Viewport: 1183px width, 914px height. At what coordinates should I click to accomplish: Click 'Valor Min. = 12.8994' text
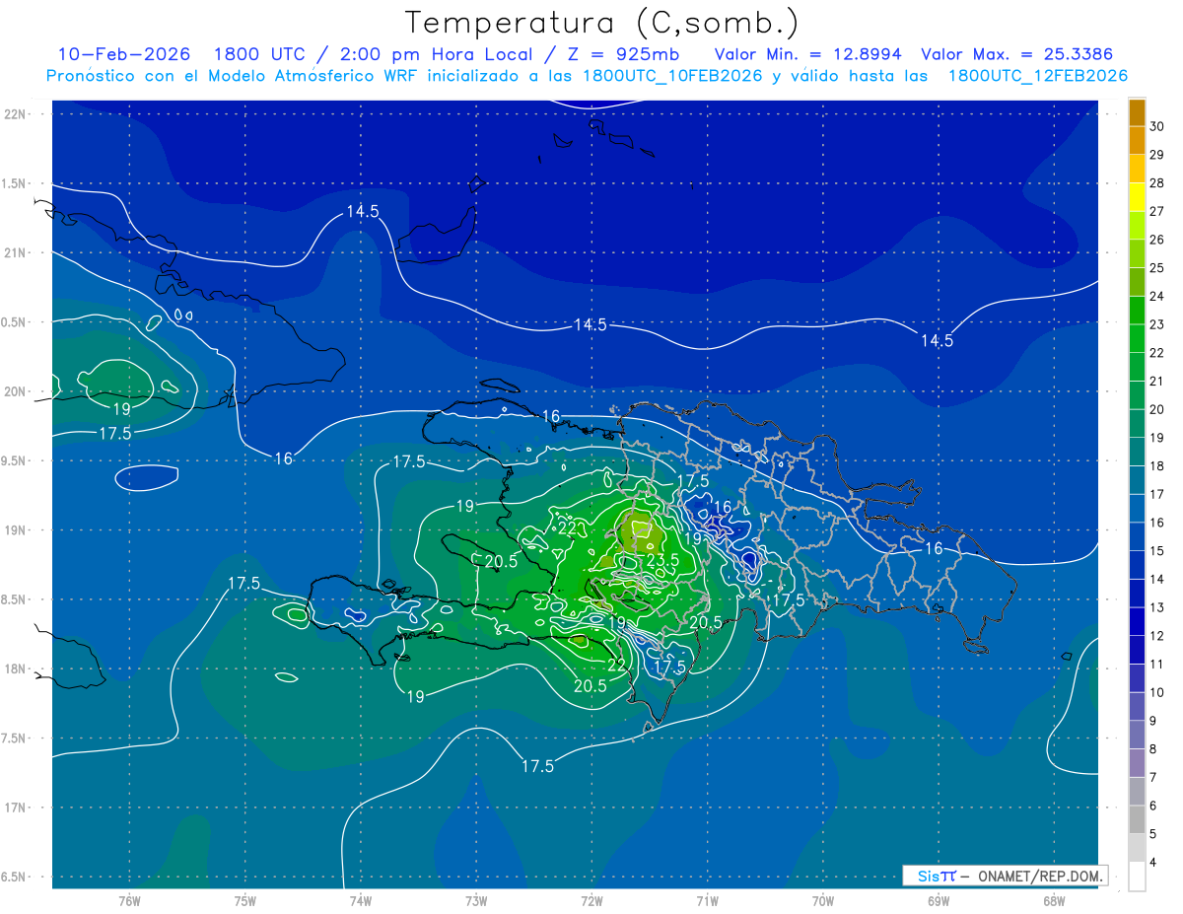[x=807, y=54]
